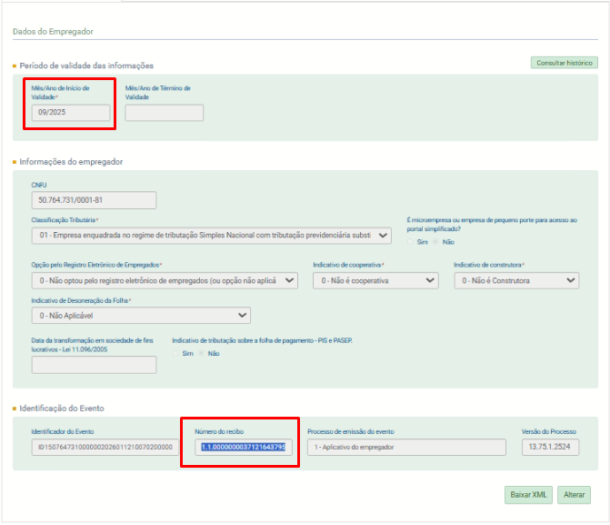Select the CNPJ input field
The width and height of the screenshot is (610, 525).
tap(94, 200)
